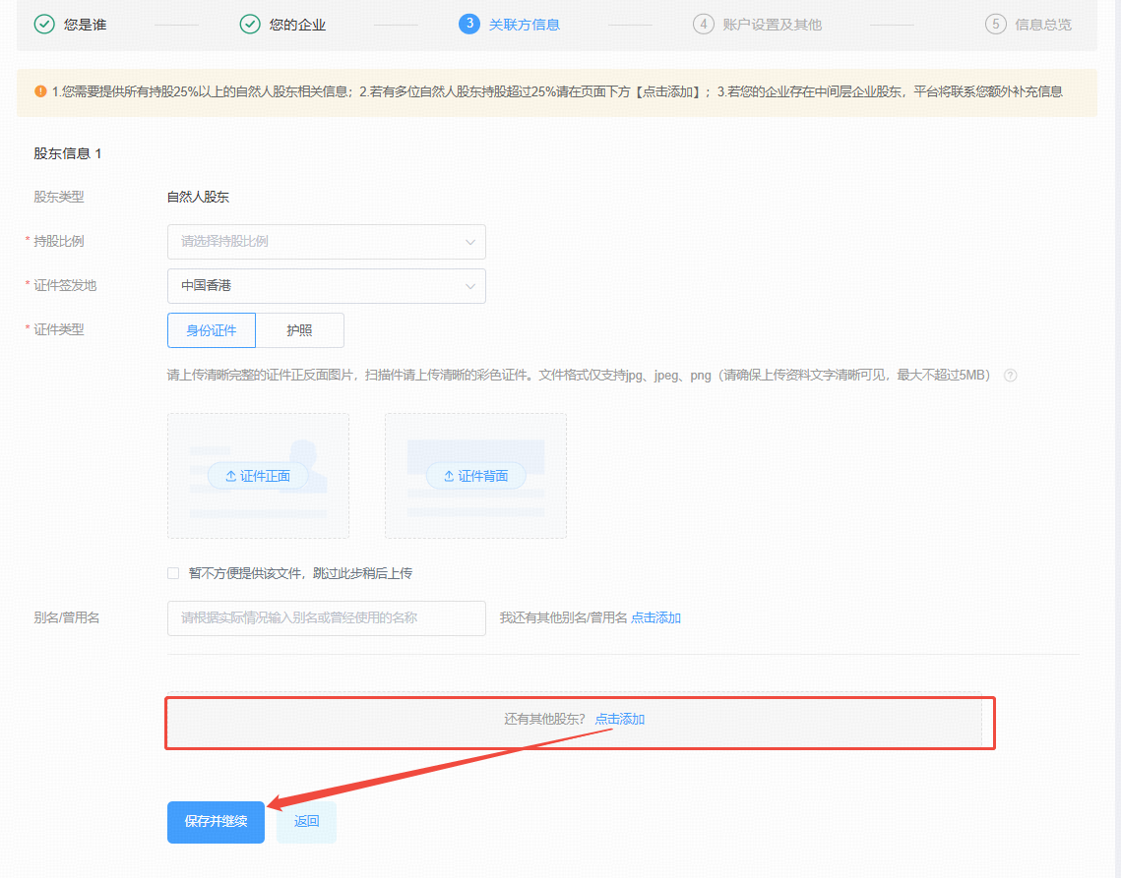Open the 持股比例 dropdown
Image resolution: width=1121 pixels, height=878 pixels.
click(x=326, y=241)
